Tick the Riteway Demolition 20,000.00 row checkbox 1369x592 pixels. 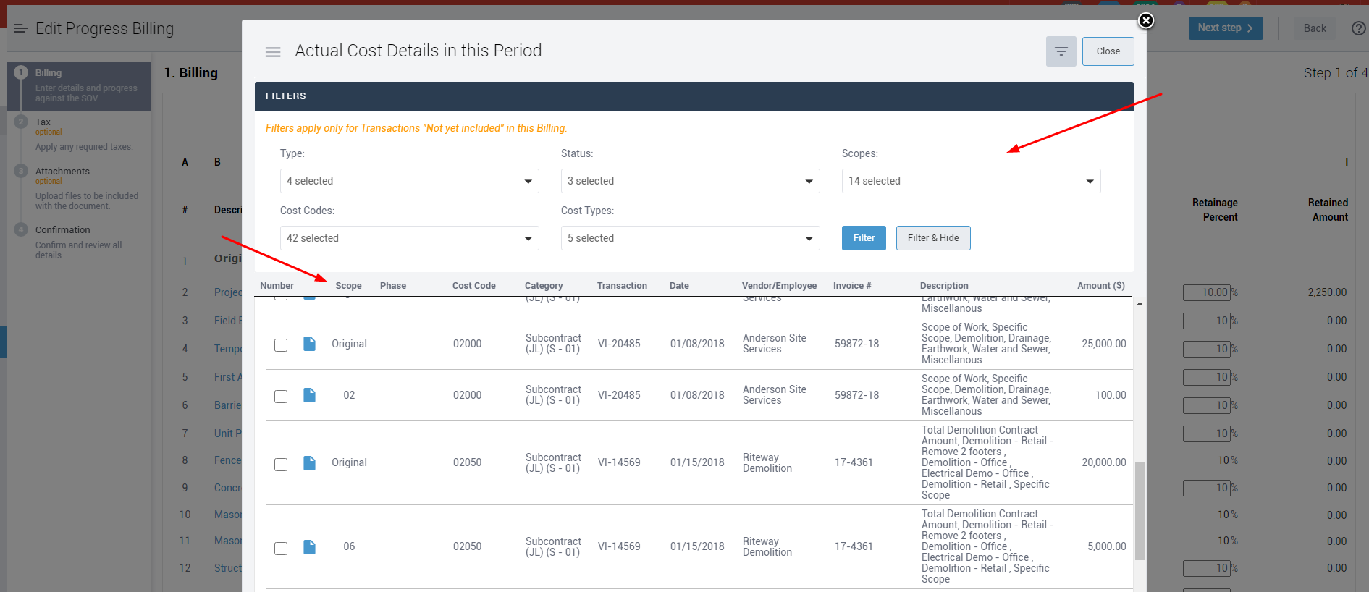[x=281, y=465]
